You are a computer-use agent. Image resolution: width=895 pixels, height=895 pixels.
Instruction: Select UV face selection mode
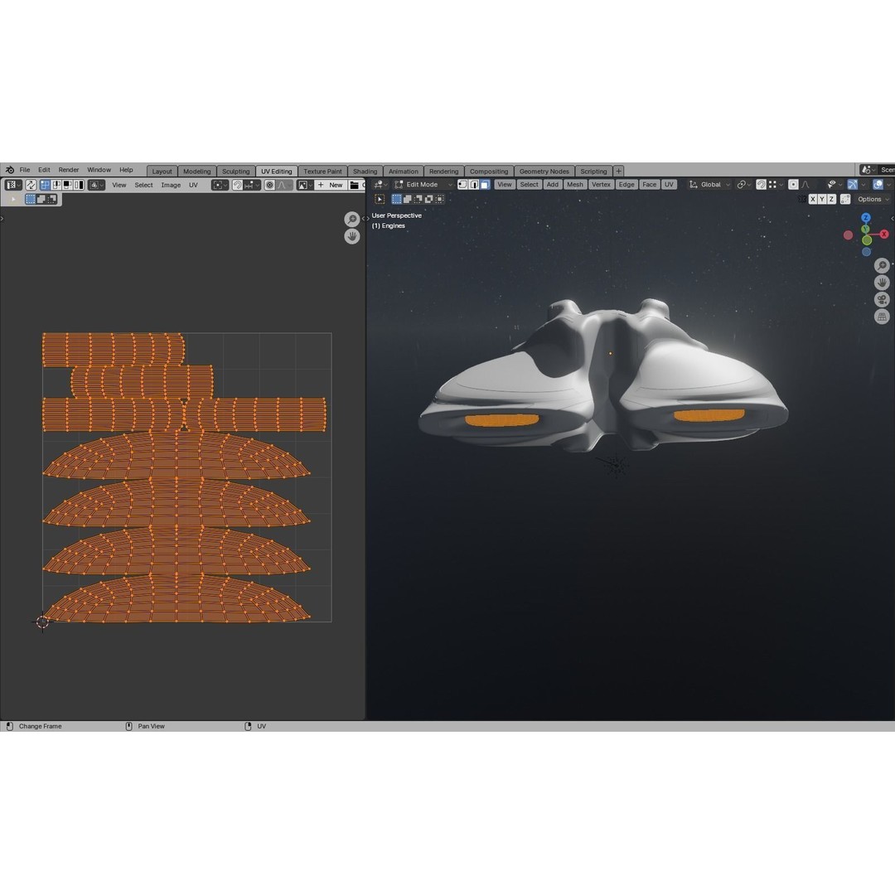tap(67, 185)
